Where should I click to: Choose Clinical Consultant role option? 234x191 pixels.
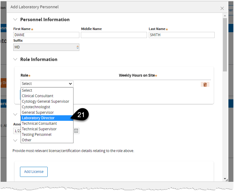click(x=38, y=96)
